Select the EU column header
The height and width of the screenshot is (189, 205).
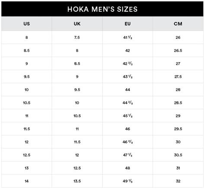[x=128, y=24]
